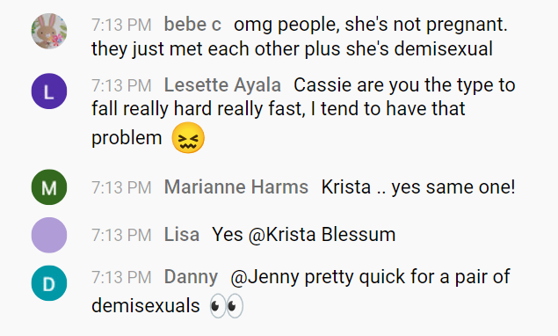
Task: Open bebe c's bunny profile picture
Action: click(x=49, y=31)
